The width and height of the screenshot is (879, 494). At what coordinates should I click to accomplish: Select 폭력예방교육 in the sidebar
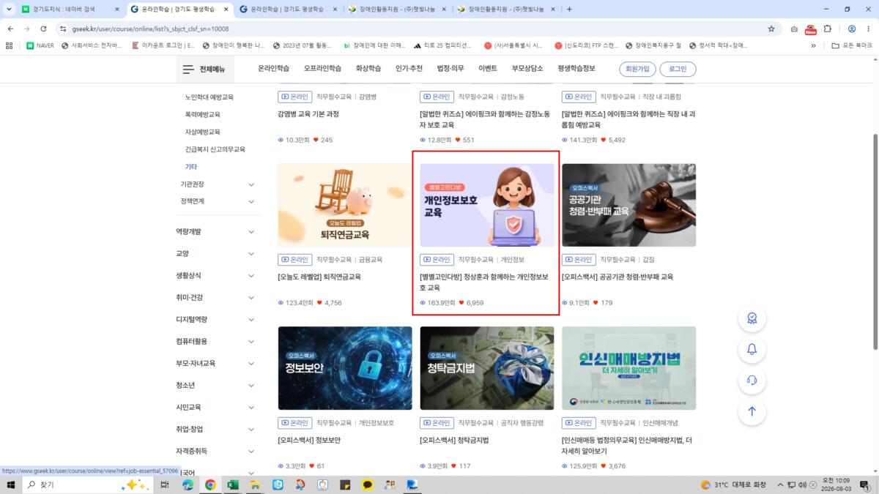point(202,114)
